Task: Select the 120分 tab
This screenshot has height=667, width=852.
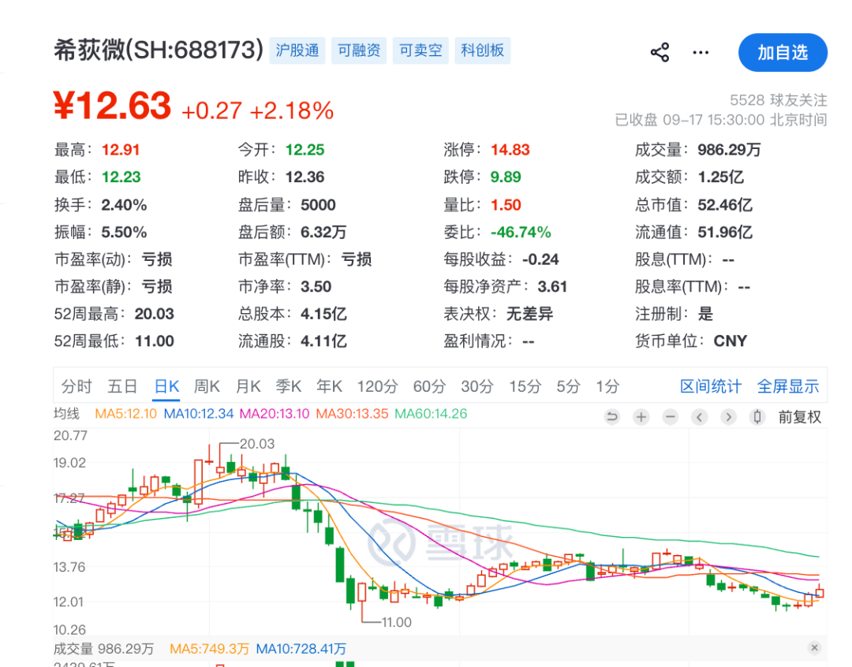Action: point(378,387)
